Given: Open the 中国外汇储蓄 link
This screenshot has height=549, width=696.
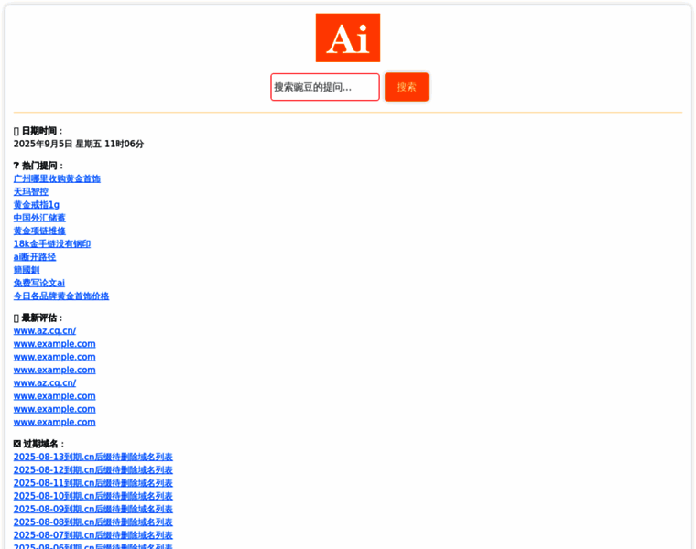Looking at the screenshot, I should click(39, 218).
